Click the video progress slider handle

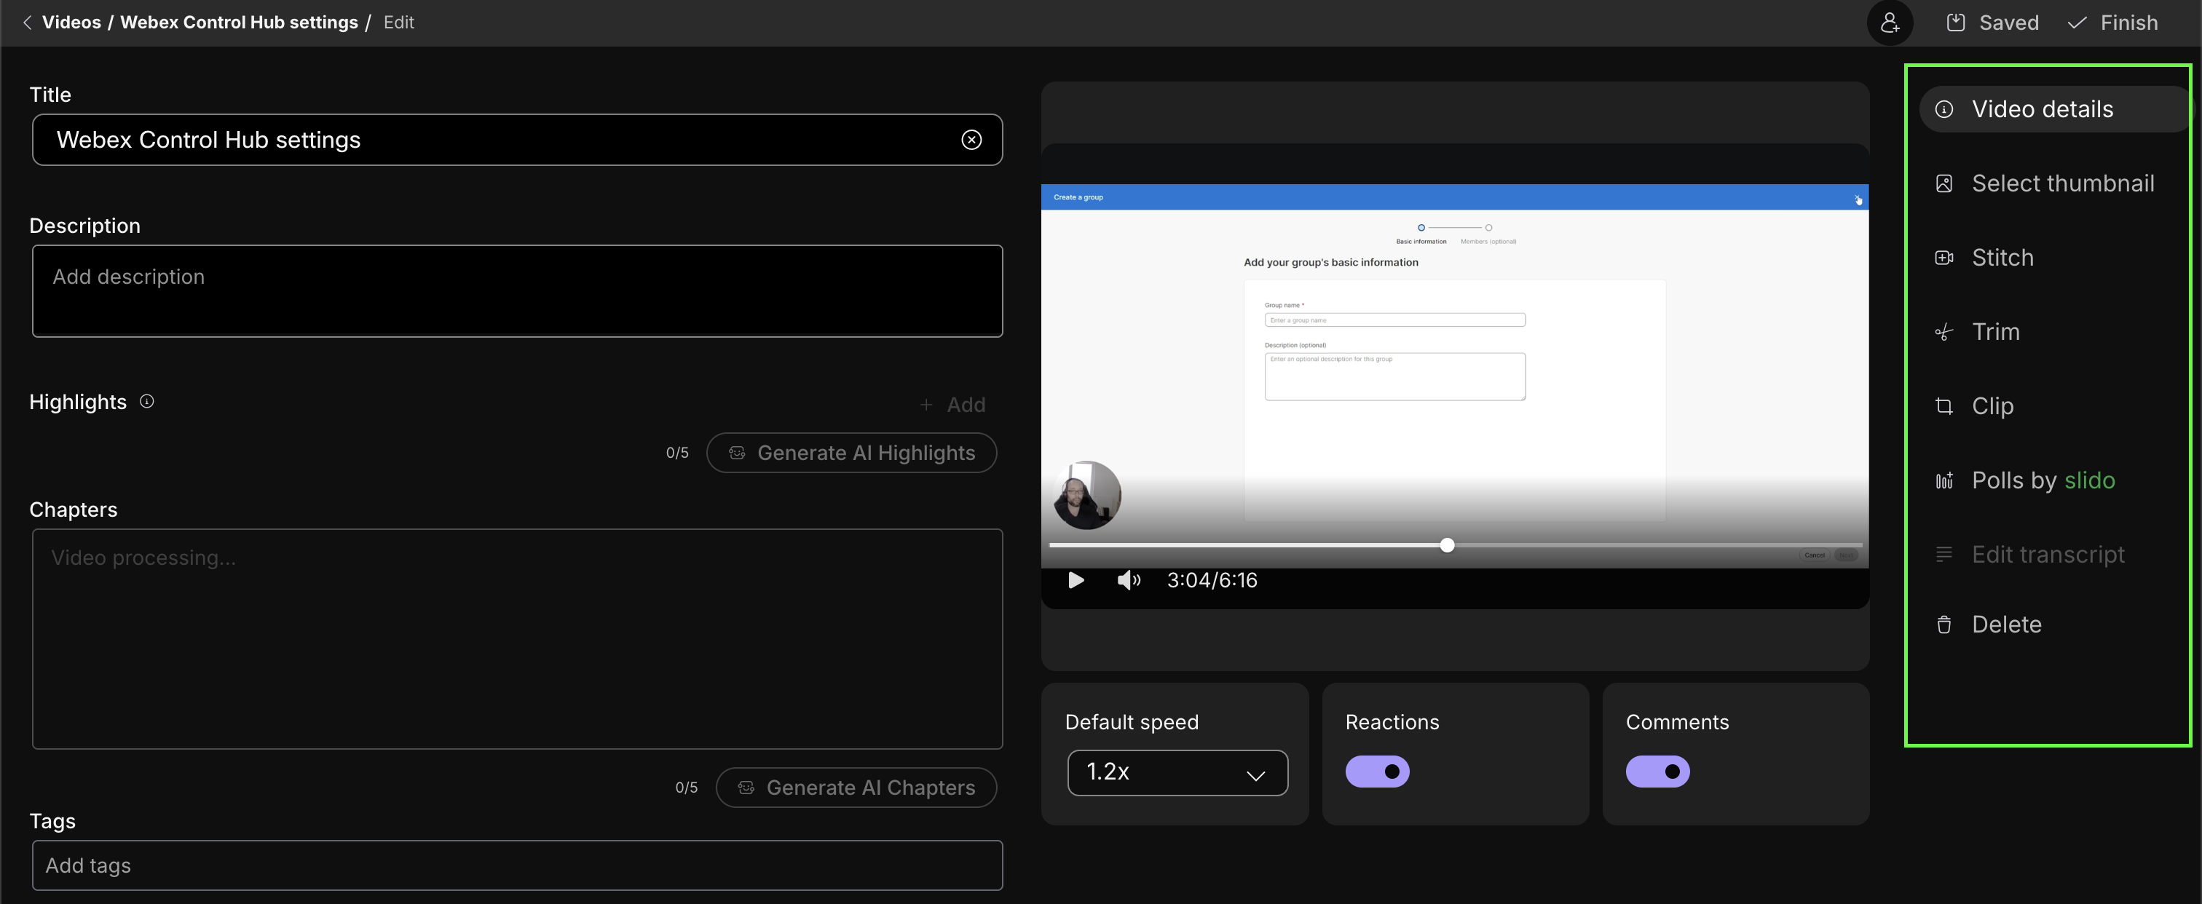tap(1447, 545)
